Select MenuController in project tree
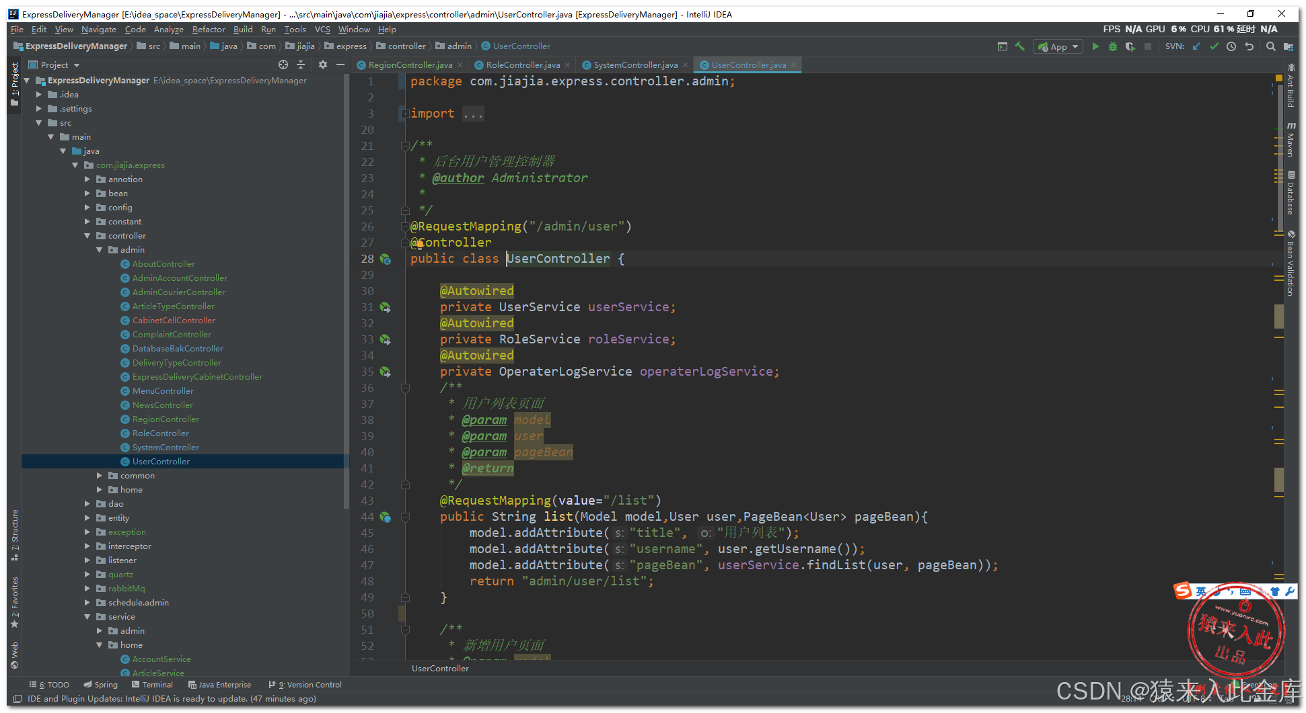The height and width of the screenshot is (713, 1306). click(x=163, y=391)
